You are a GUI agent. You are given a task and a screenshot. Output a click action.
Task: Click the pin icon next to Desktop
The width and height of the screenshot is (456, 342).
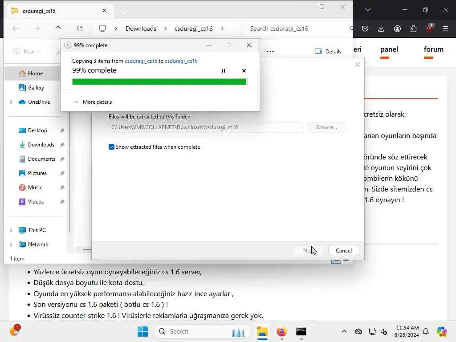click(x=62, y=130)
